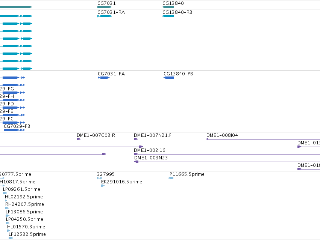Select the DME1-007N21.F BAC end label
Image resolution: width=320 pixels, height=240 pixels.
(x=153, y=135)
